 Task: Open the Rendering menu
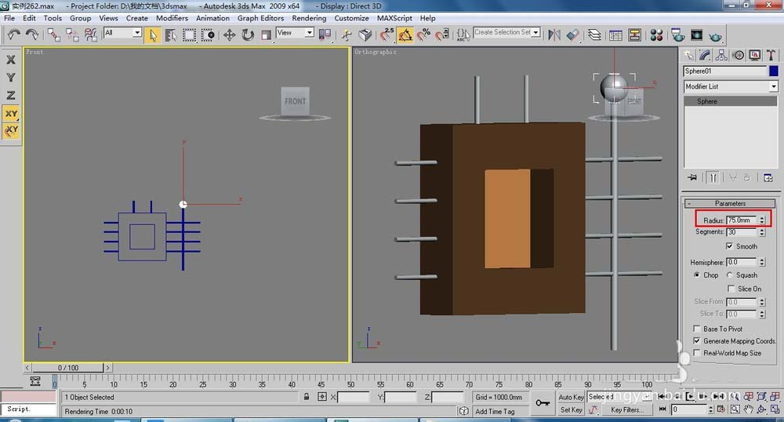click(309, 18)
